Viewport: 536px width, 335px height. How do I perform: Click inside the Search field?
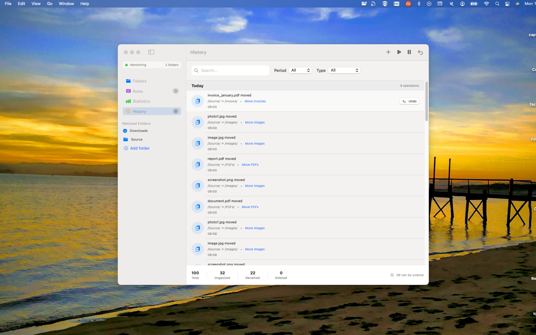[x=230, y=70]
